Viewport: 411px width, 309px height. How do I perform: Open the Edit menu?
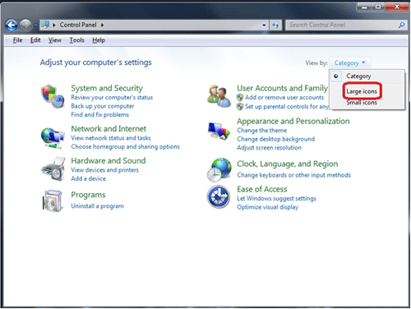35,40
